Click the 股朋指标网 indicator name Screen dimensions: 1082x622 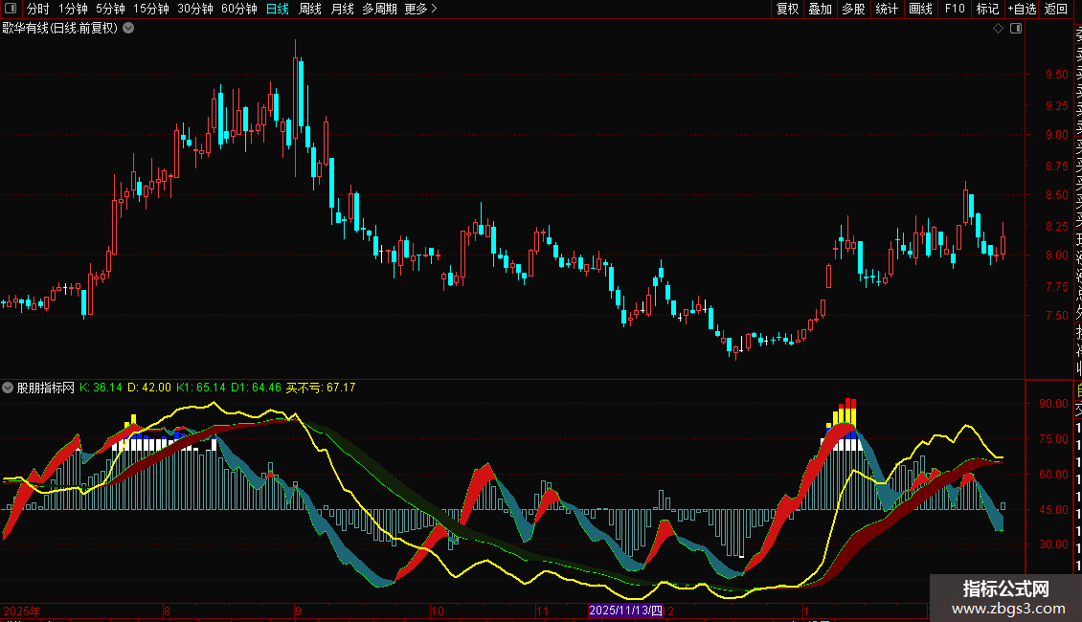[x=46, y=388]
